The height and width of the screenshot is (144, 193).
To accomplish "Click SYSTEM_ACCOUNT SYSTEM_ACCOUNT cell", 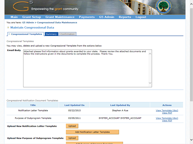I will point(120,118).
